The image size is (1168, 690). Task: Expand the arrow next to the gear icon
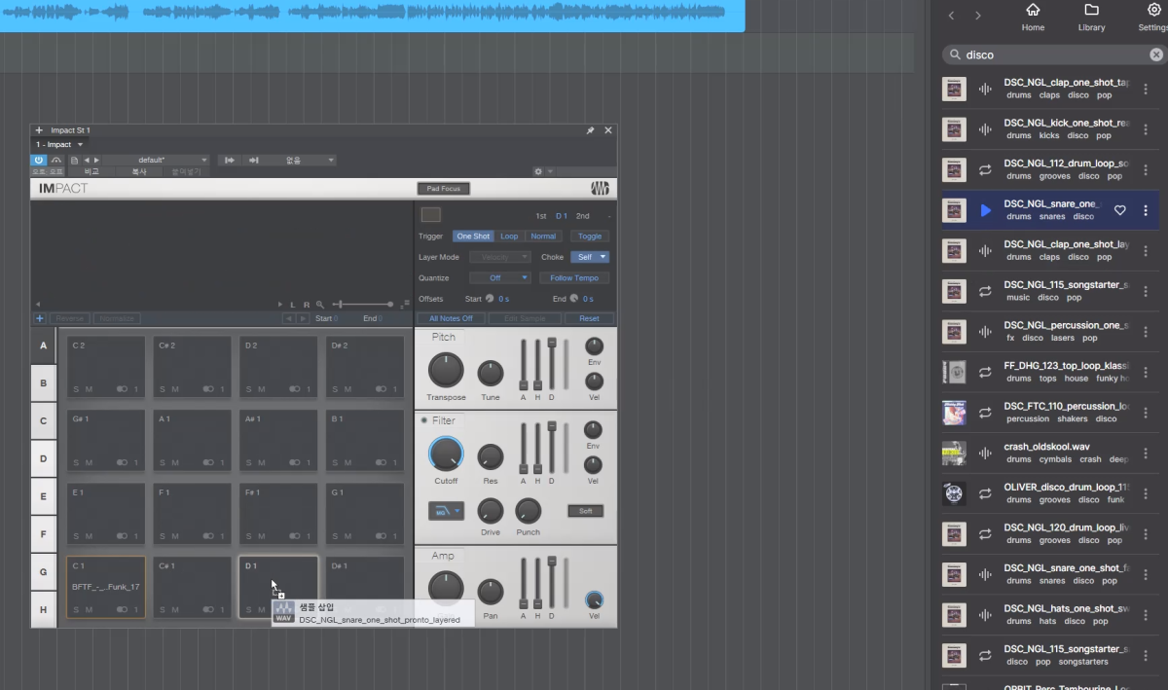(549, 171)
